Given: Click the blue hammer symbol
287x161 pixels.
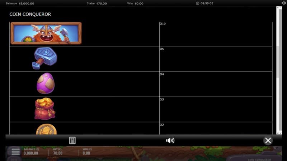Looking at the screenshot, I should pos(45,58).
